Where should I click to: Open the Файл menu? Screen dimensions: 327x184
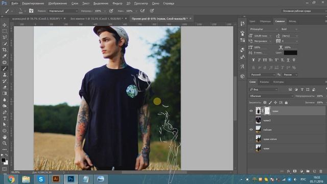click(14, 4)
